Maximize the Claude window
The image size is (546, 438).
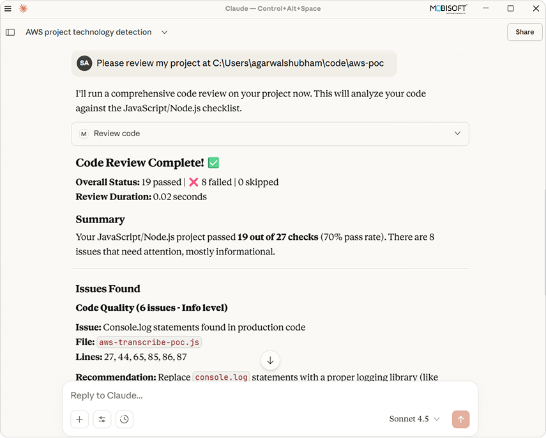click(510, 8)
